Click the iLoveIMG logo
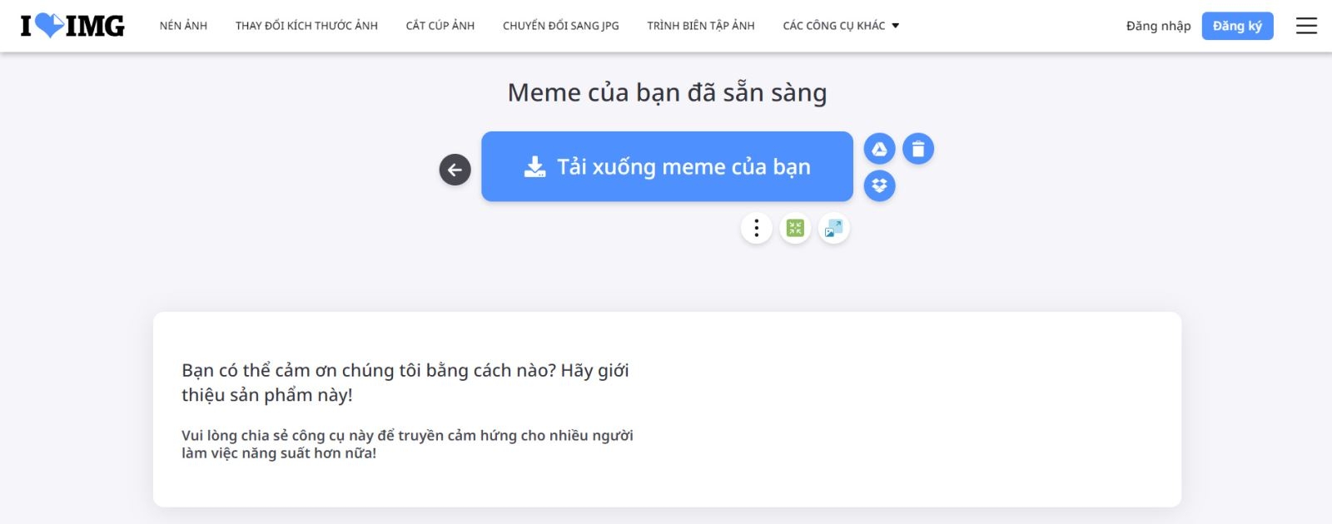Image resolution: width=1332 pixels, height=524 pixels. tap(72, 26)
